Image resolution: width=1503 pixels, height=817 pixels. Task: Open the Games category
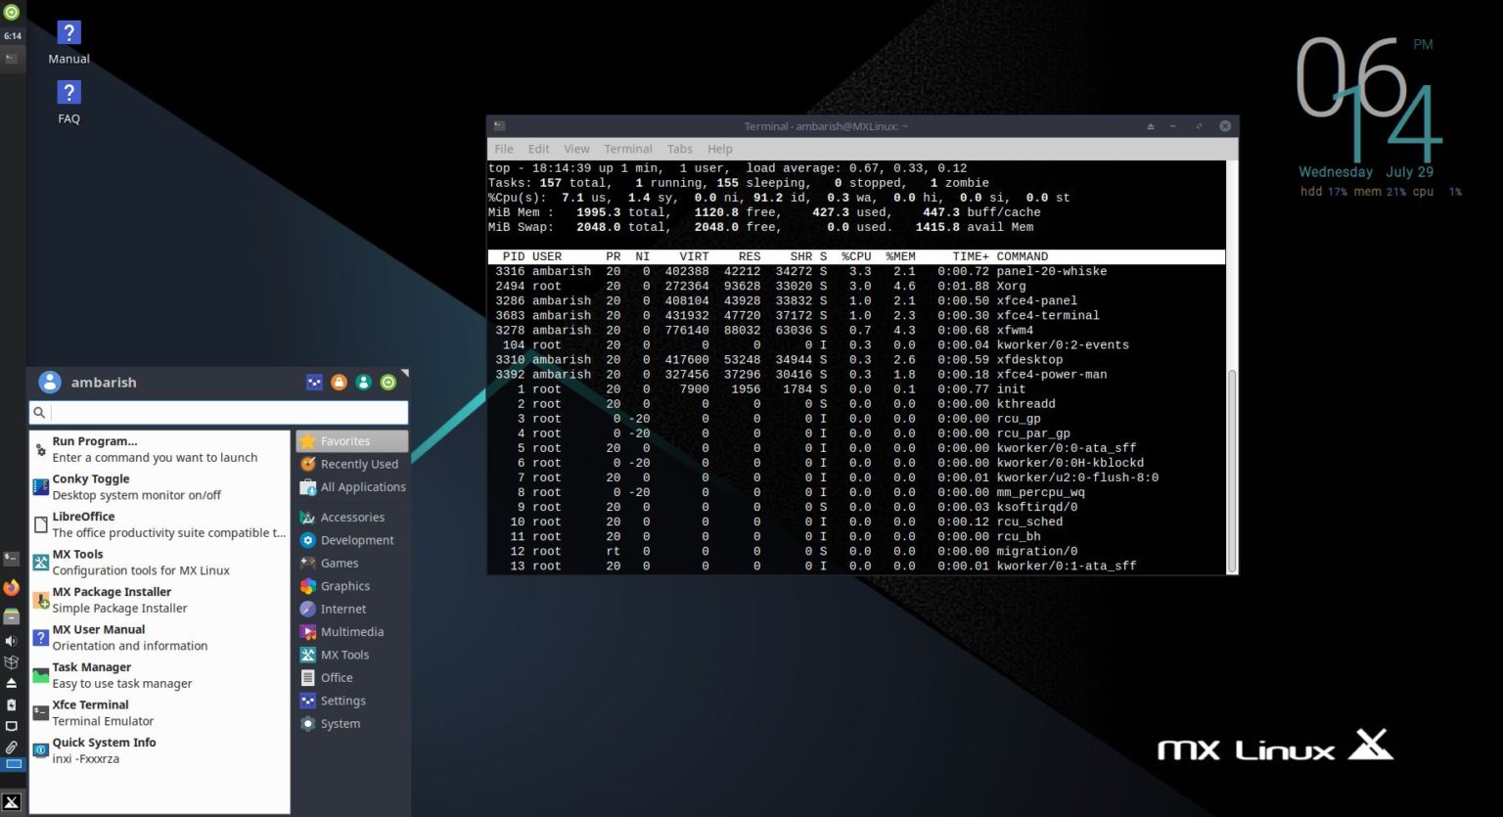click(352, 564)
